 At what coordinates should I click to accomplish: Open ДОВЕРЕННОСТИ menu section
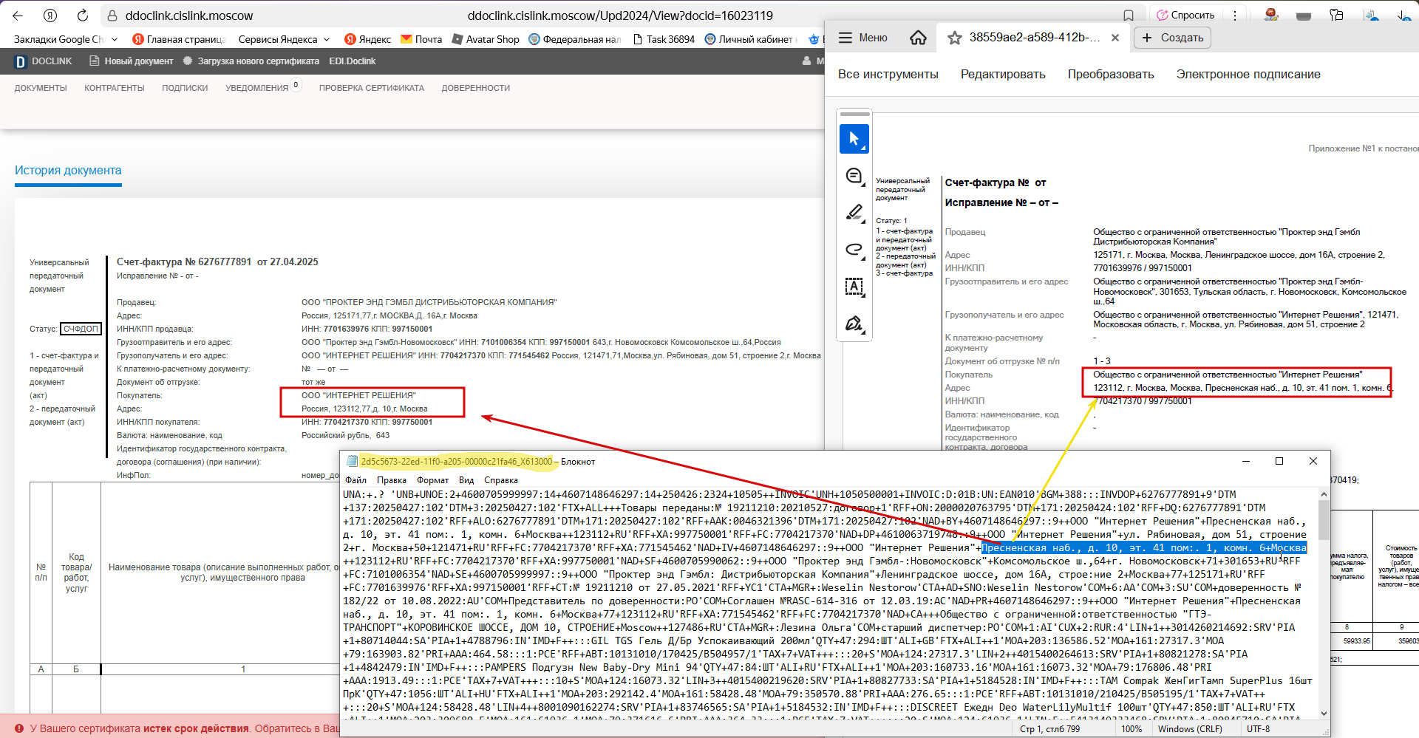click(476, 88)
